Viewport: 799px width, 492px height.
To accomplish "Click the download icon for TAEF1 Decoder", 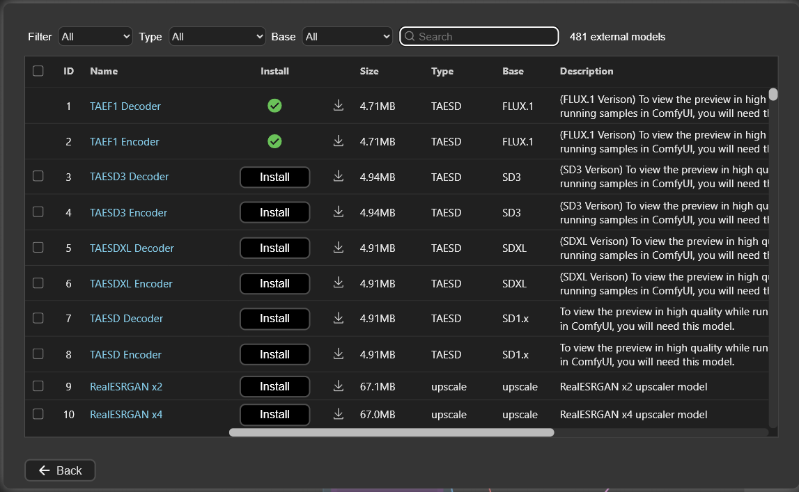I will click(x=339, y=105).
